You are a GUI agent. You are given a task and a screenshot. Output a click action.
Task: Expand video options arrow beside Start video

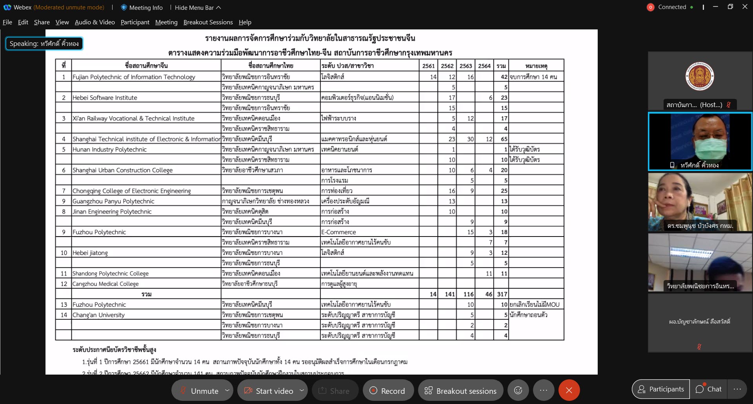(x=302, y=390)
